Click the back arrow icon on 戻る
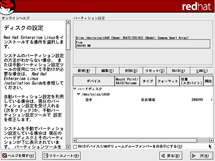 tap(163, 156)
